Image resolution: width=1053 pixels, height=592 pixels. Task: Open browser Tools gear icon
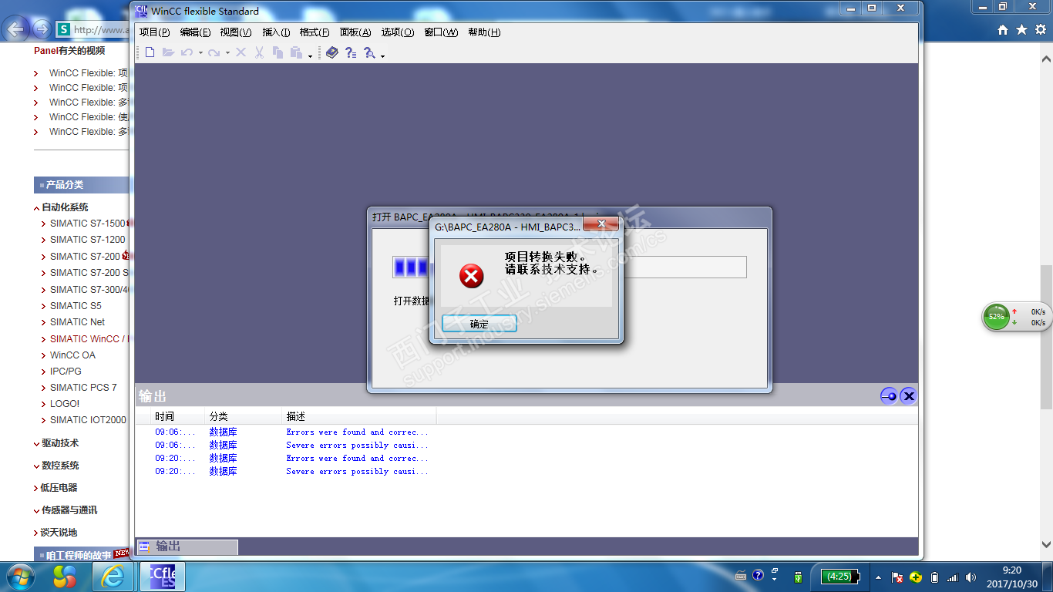[x=1041, y=30]
